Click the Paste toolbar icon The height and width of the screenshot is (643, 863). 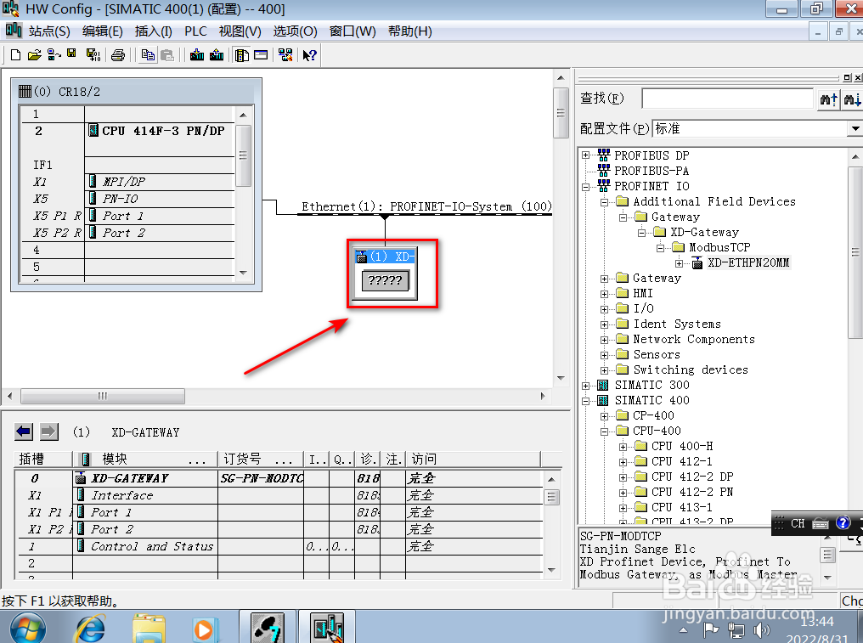(166, 55)
